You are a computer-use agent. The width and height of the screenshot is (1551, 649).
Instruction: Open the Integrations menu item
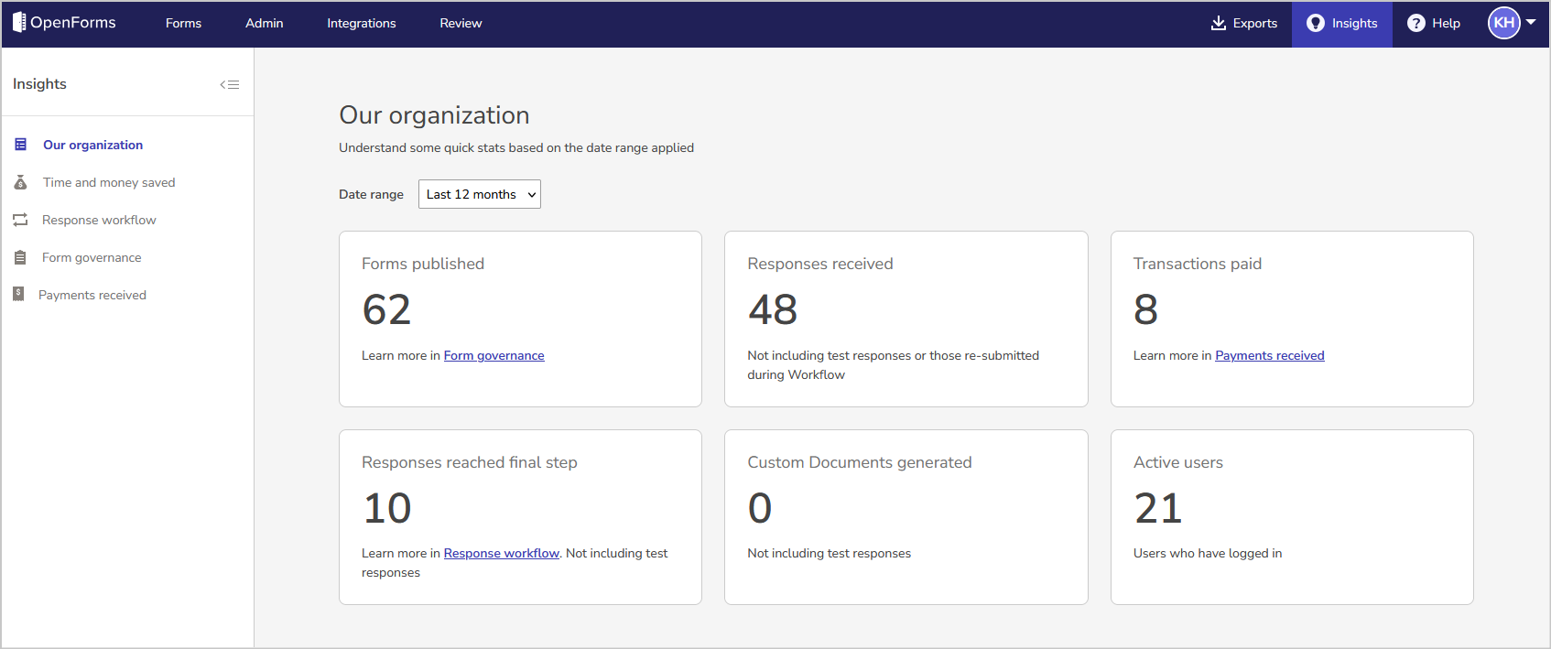click(x=362, y=23)
